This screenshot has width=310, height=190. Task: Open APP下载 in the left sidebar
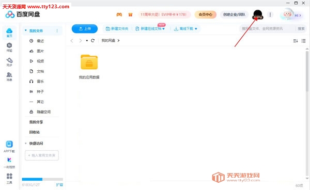9,147
